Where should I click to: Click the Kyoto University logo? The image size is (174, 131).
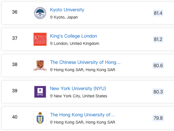(40, 13)
